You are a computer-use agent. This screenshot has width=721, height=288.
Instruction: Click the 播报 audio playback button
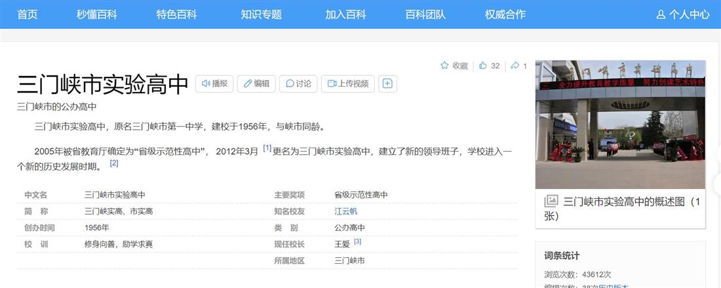point(215,84)
